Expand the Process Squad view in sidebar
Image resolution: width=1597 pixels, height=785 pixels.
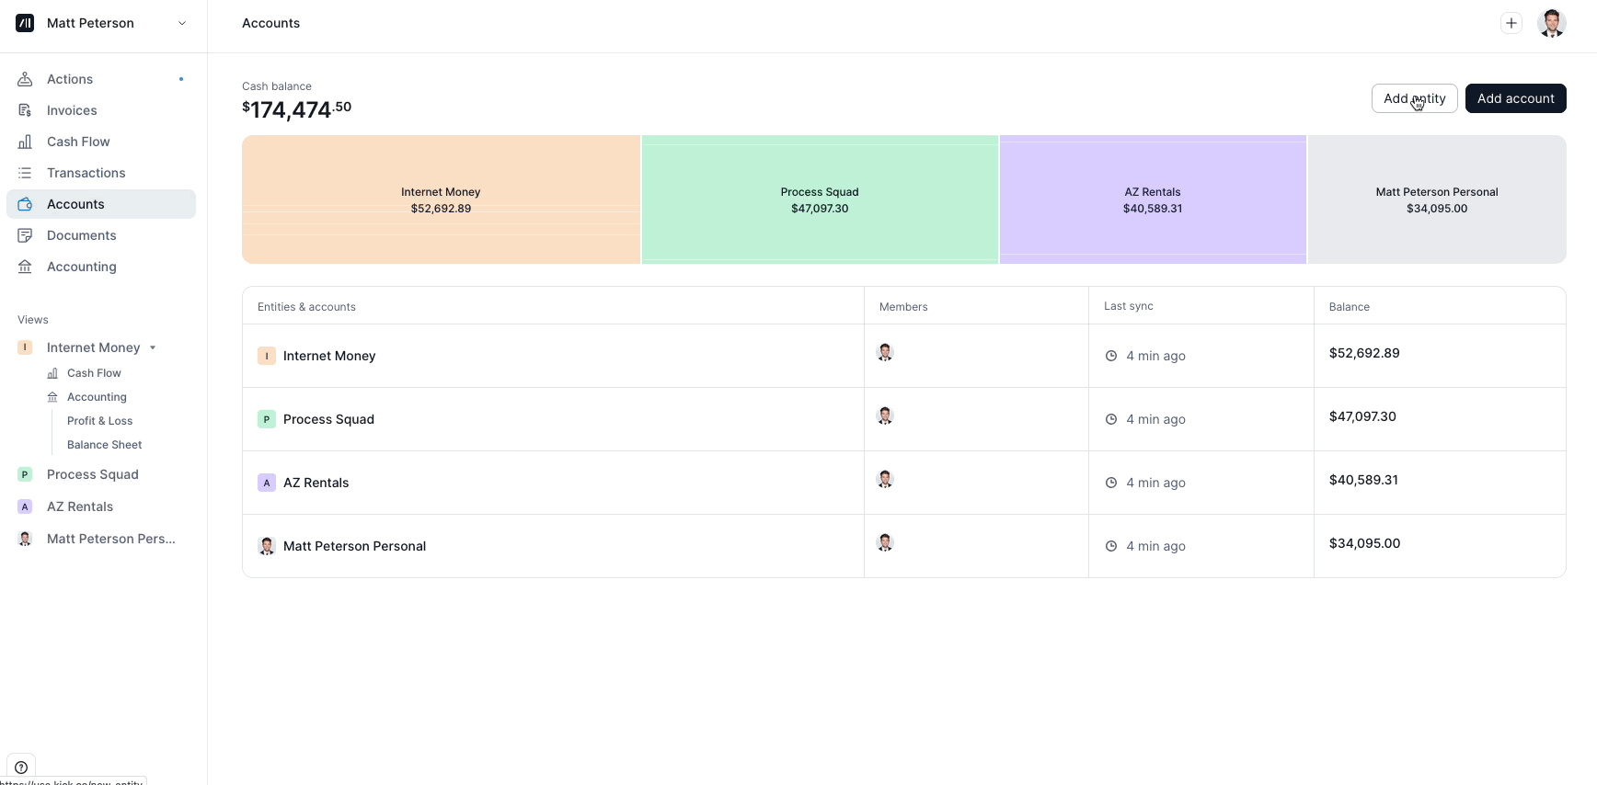tap(92, 474)
